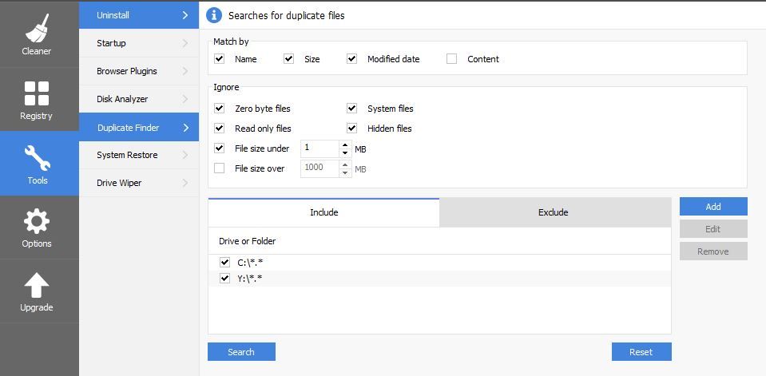The image size is (766, 376).
Task: Click the blue info icon
Action: click(x=214, y=15)
